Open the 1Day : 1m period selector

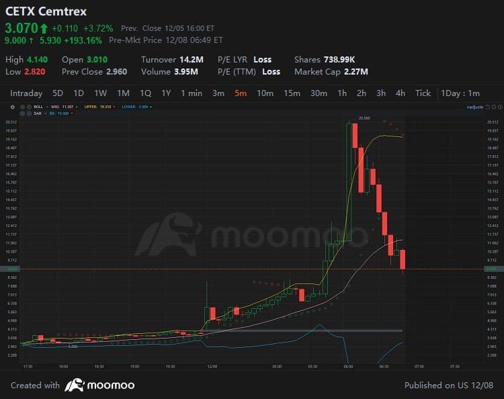(x=460, y=93)
